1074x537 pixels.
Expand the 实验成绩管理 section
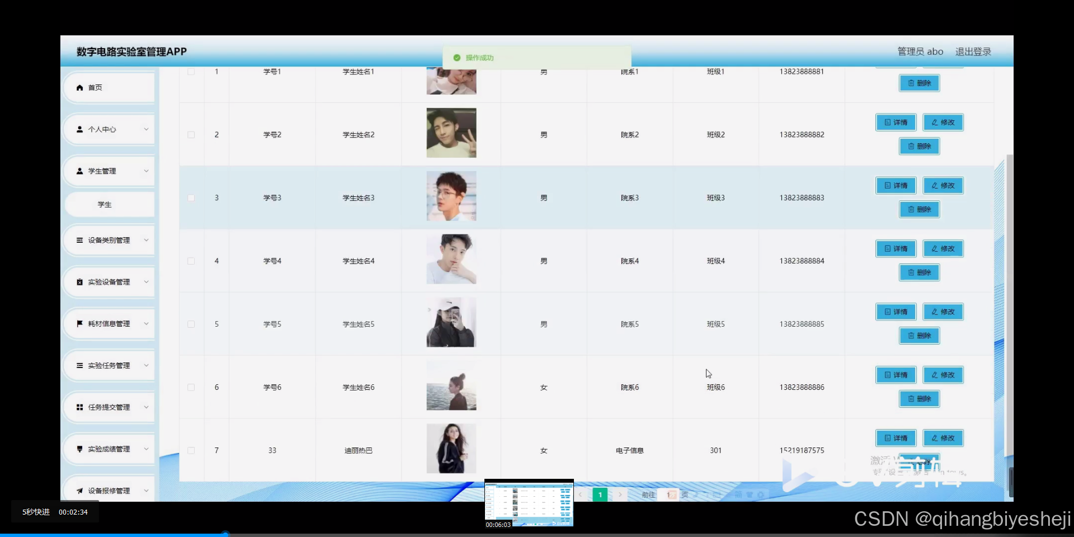tap(109, 449)
